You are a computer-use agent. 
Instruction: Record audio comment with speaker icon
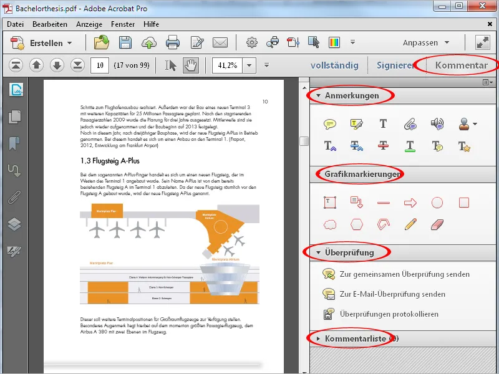437,123
